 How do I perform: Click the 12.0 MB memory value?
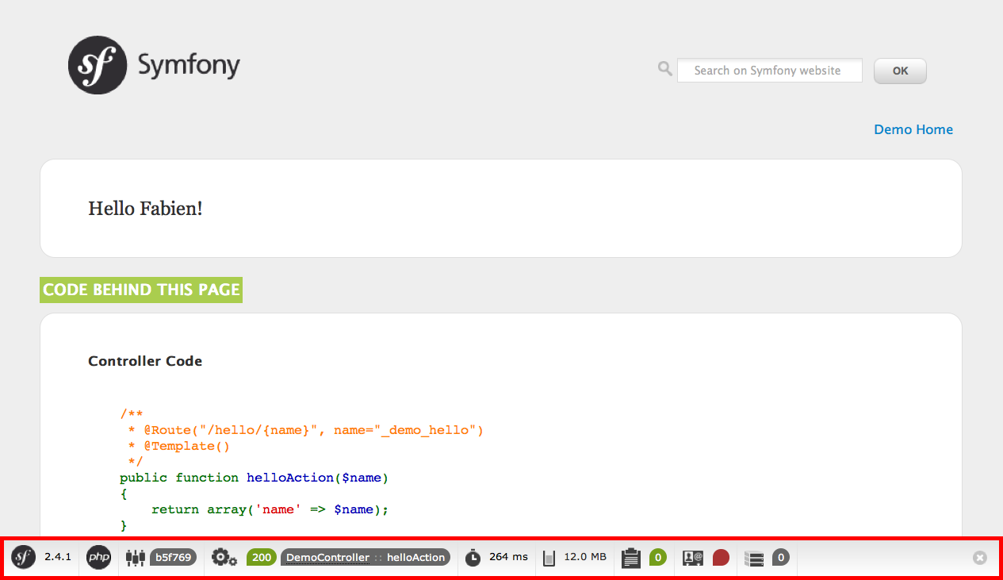coord(585,557)
